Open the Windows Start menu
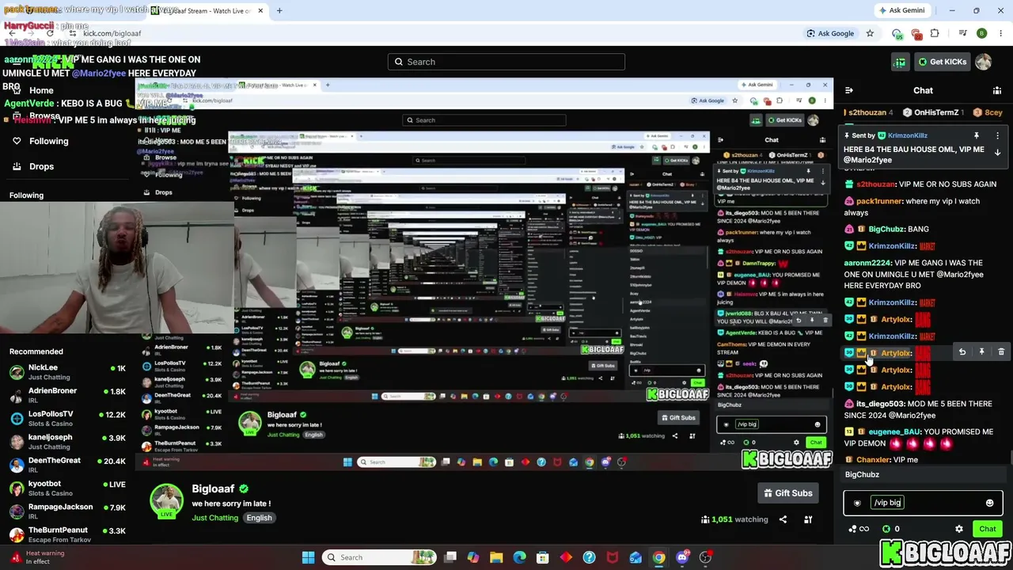The width and height of the screenshot is (1013, 570). (x=308, y=557)
